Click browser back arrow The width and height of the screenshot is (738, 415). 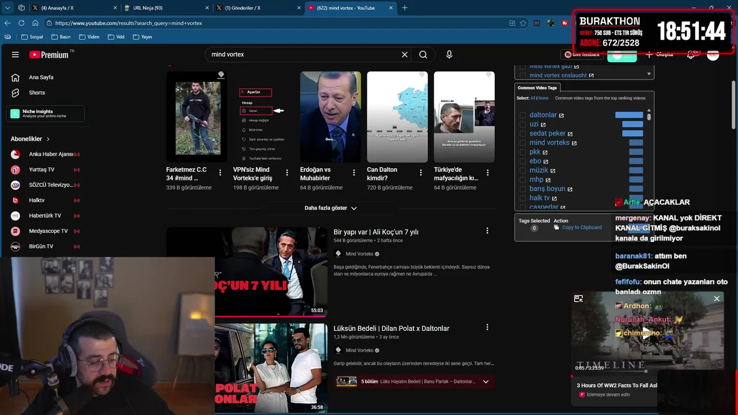[x=7, y=23]
